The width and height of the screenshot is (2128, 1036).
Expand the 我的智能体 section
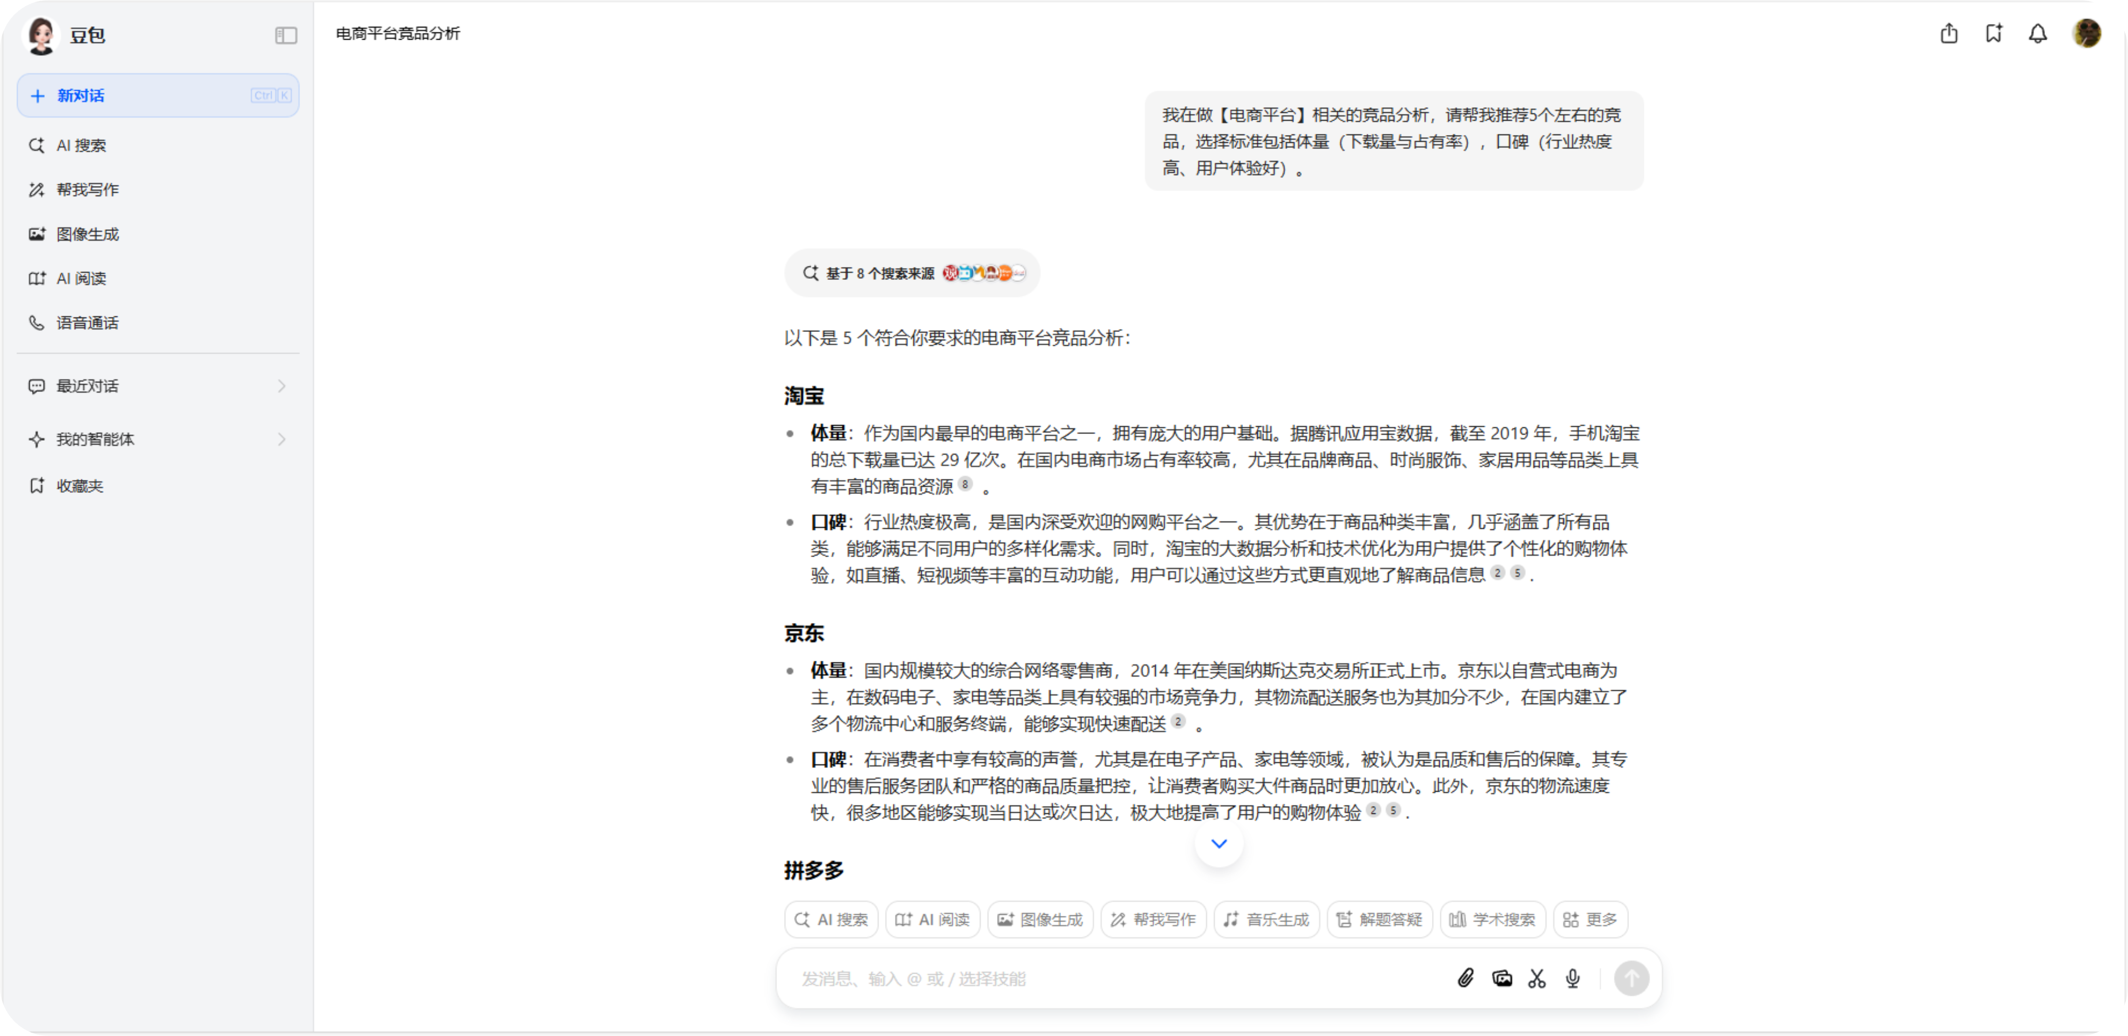pyautogui.click(x=281, y=439)
